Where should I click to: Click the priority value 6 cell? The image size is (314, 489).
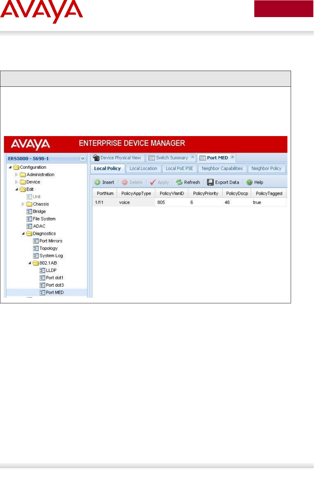(x=206, y=202)
